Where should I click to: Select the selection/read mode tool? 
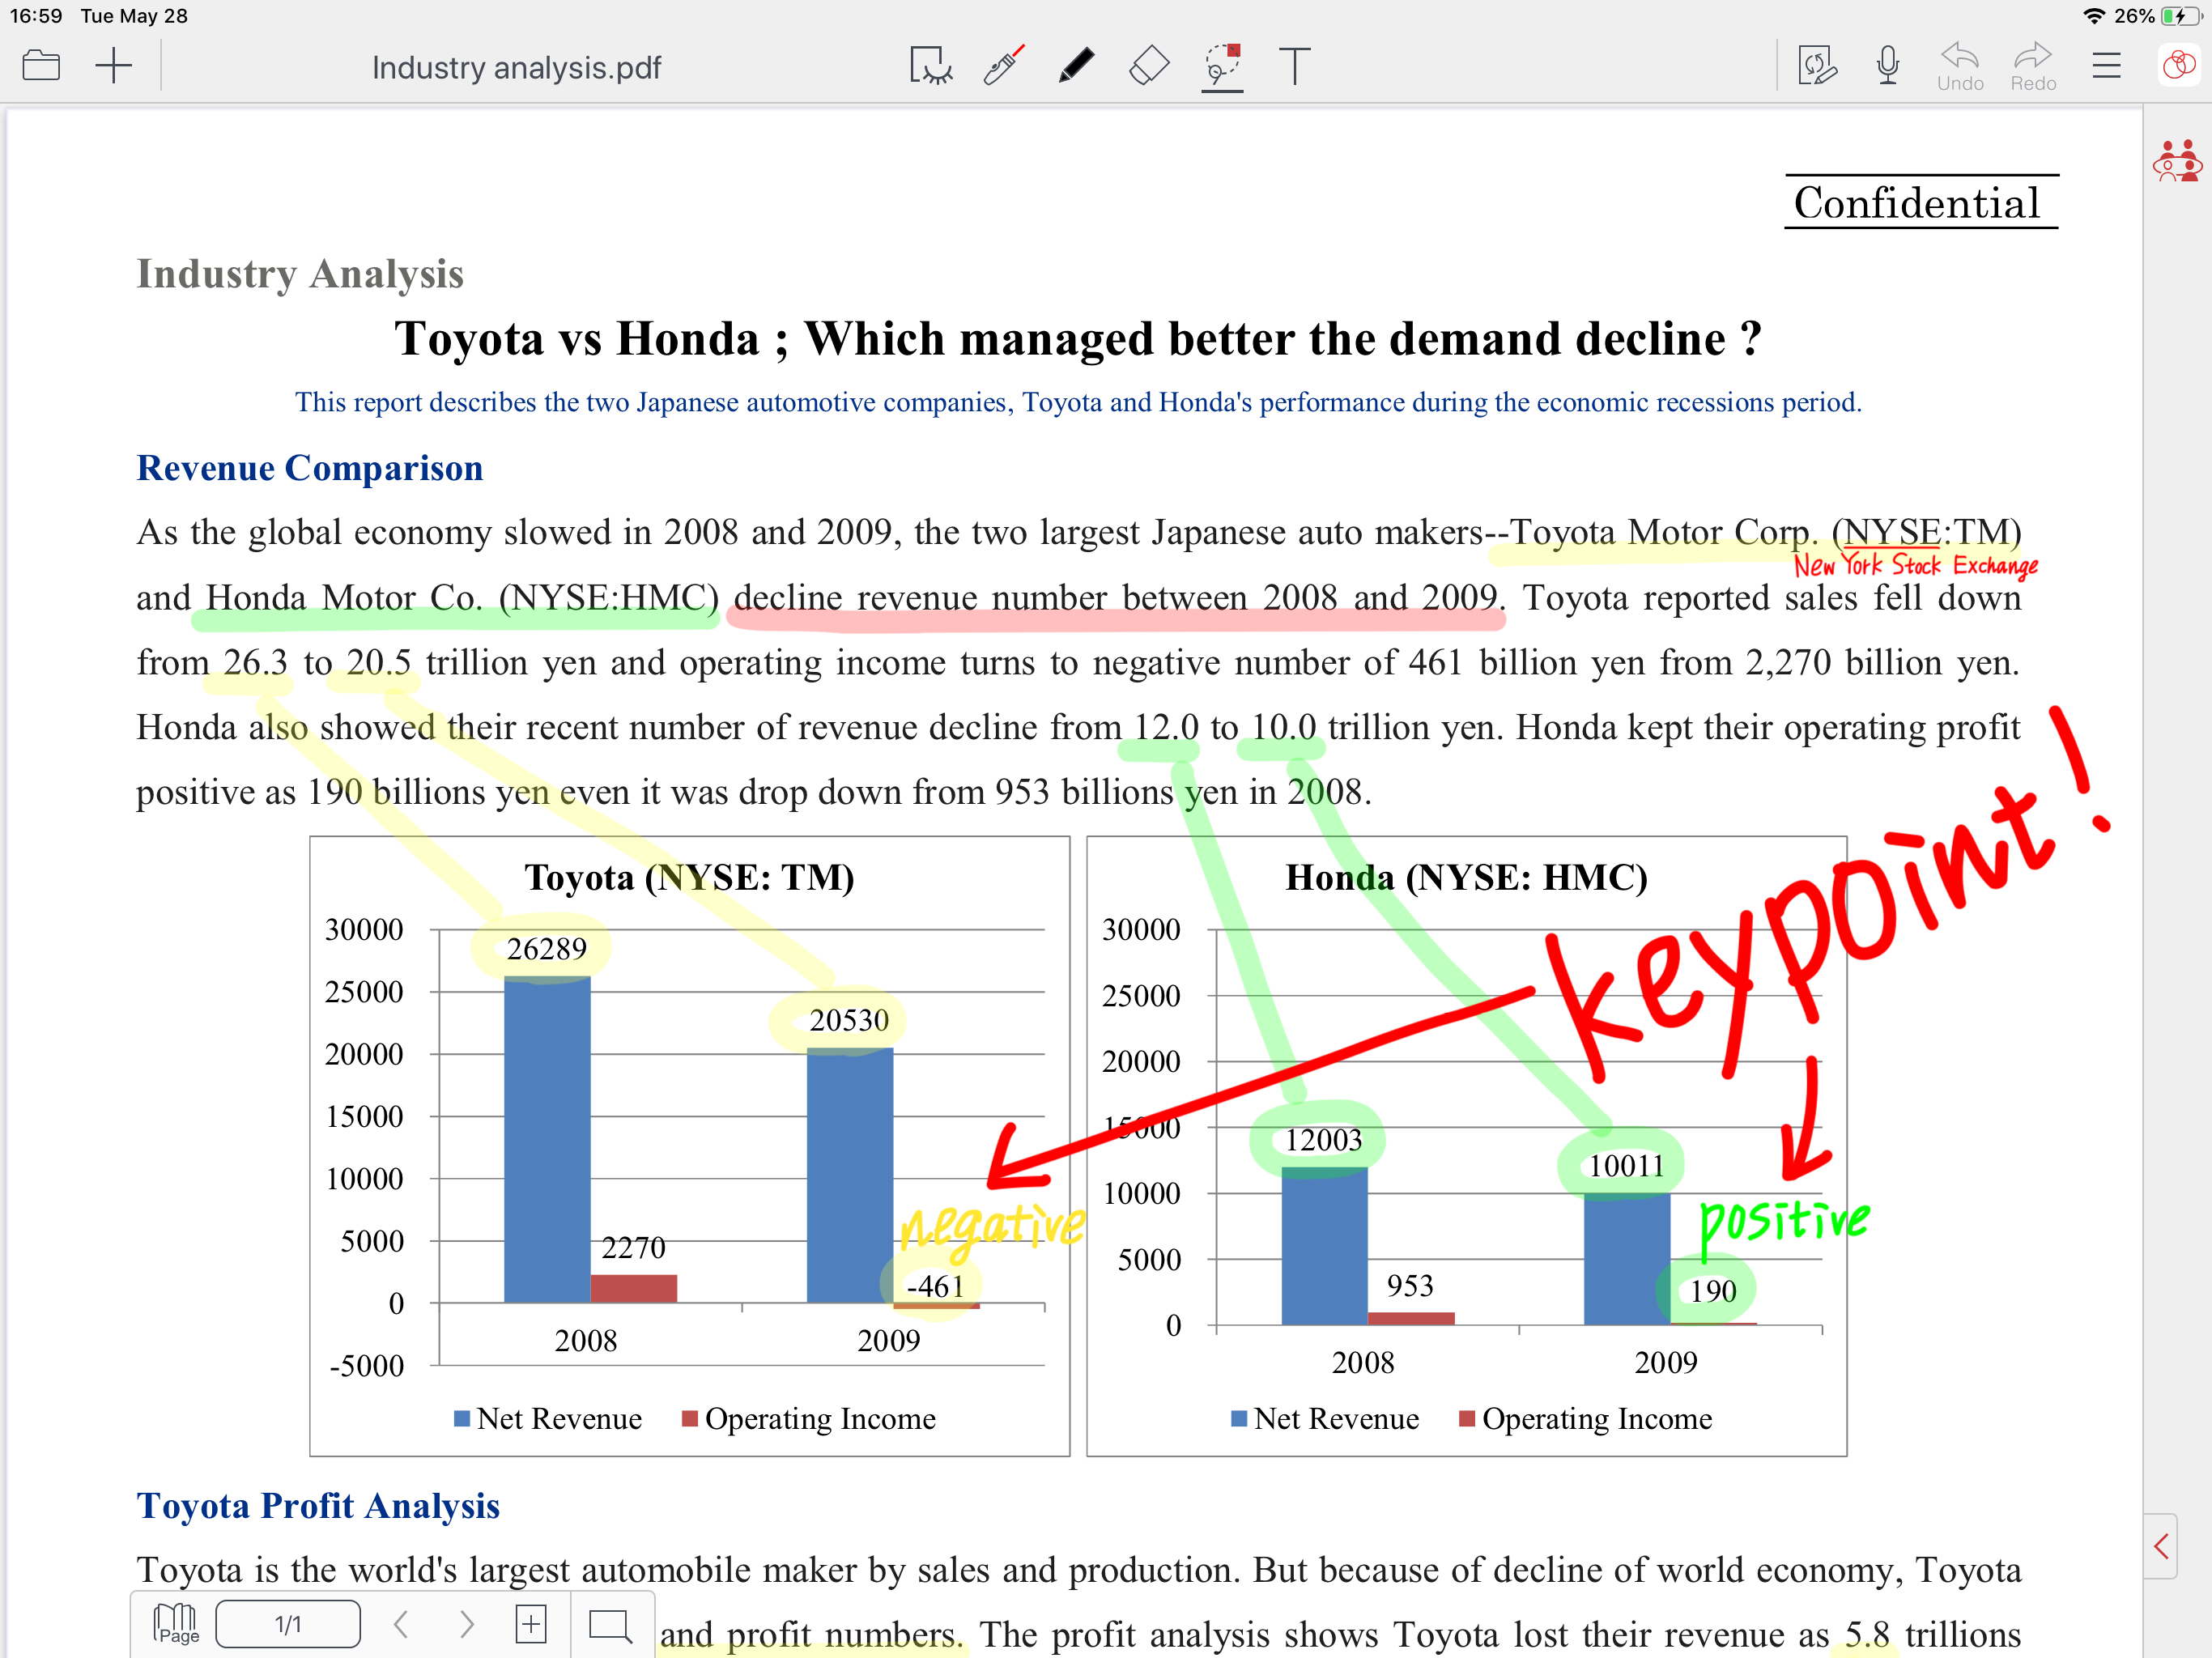(930, 66)
